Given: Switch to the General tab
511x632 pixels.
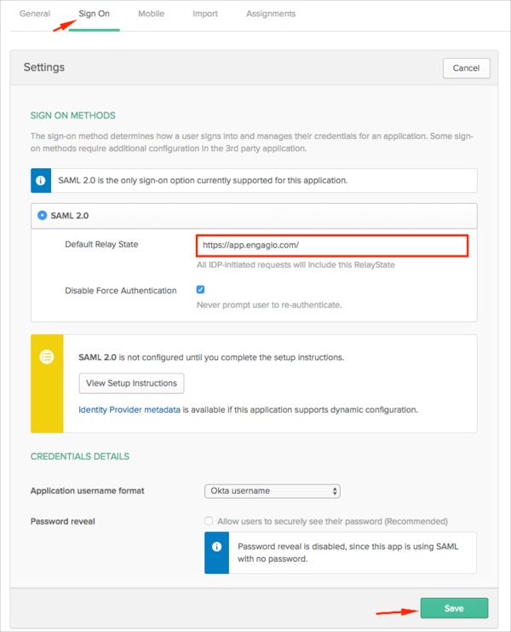Looking at the screenshot, I should pyautogui.click(x=35, y=14).
